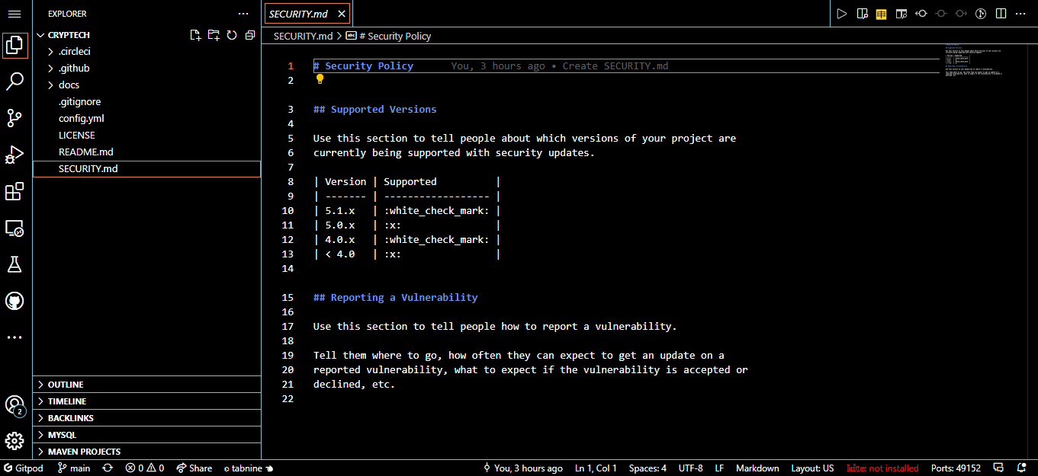Open the Search view in activity bar
Image resolution: width=1038 pixels, height=476 pixels.
[14, 81]
